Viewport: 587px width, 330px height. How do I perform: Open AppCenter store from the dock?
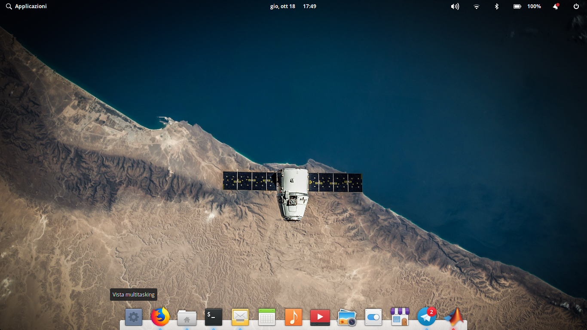[400, 317]
